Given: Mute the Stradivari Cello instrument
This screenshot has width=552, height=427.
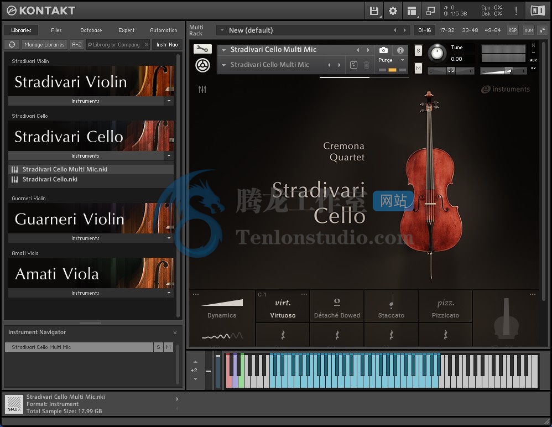Looking at the screenshot, I should (x=418, y=68).
